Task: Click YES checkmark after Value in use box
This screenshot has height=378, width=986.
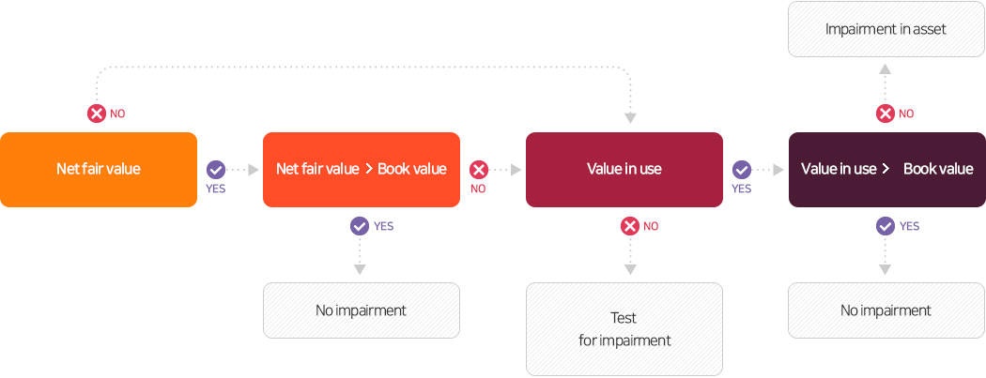Action: point(742,170)
